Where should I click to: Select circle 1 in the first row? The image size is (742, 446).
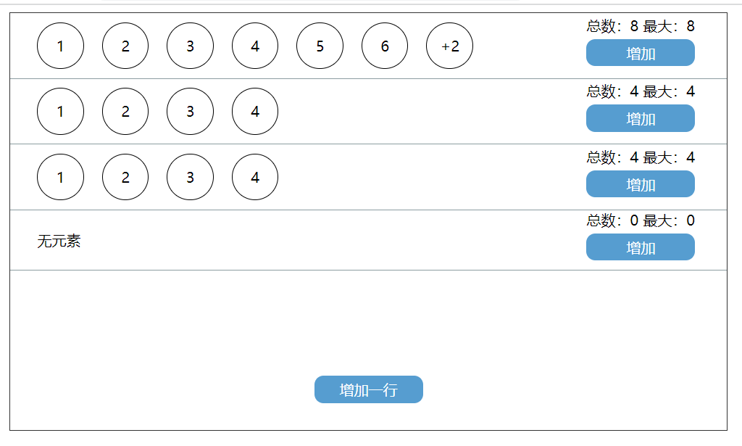pyautogui.click(x=60, y=46)
